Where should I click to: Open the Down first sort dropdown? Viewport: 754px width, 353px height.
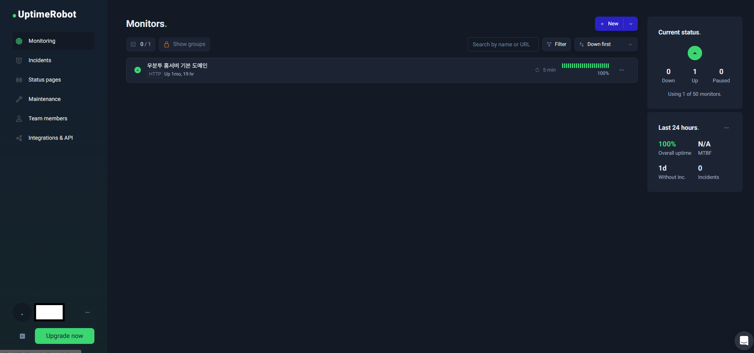click(x=606, y=44)
